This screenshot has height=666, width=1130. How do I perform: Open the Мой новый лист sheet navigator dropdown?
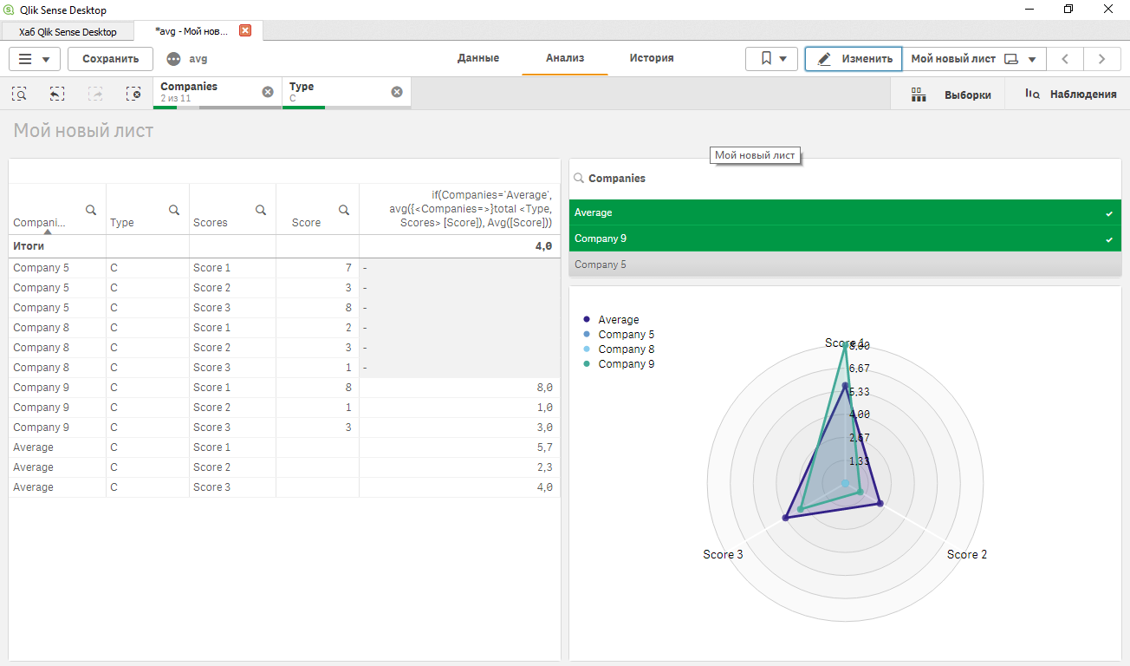pos(1032,57)
